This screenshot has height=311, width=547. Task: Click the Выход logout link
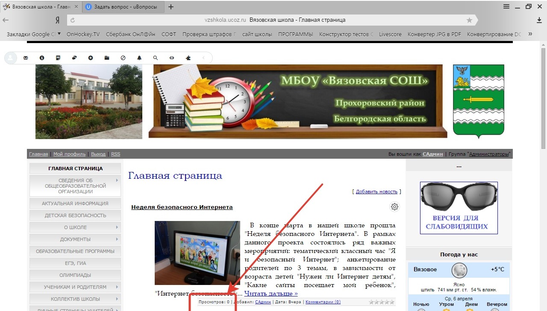point(98,154)
